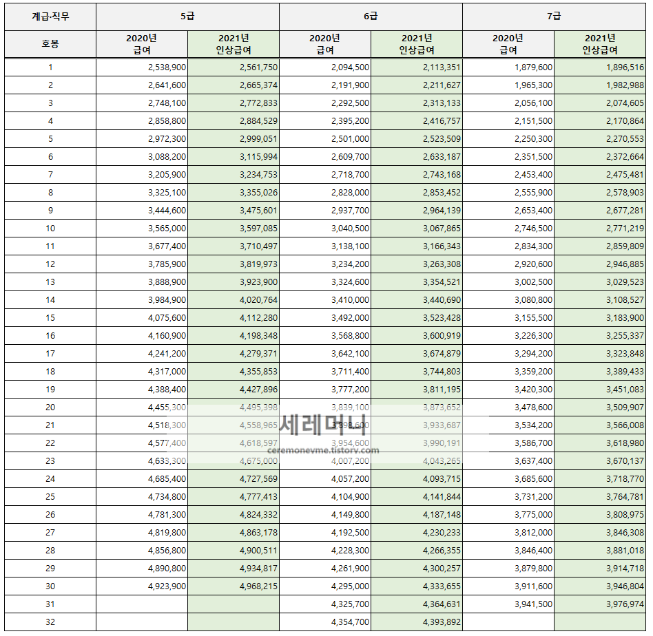This screenshot has width=653, height=636.
Task: Select cell 4,230,233 in row 27
Action: pyautogui.click(x=417, y=533)
